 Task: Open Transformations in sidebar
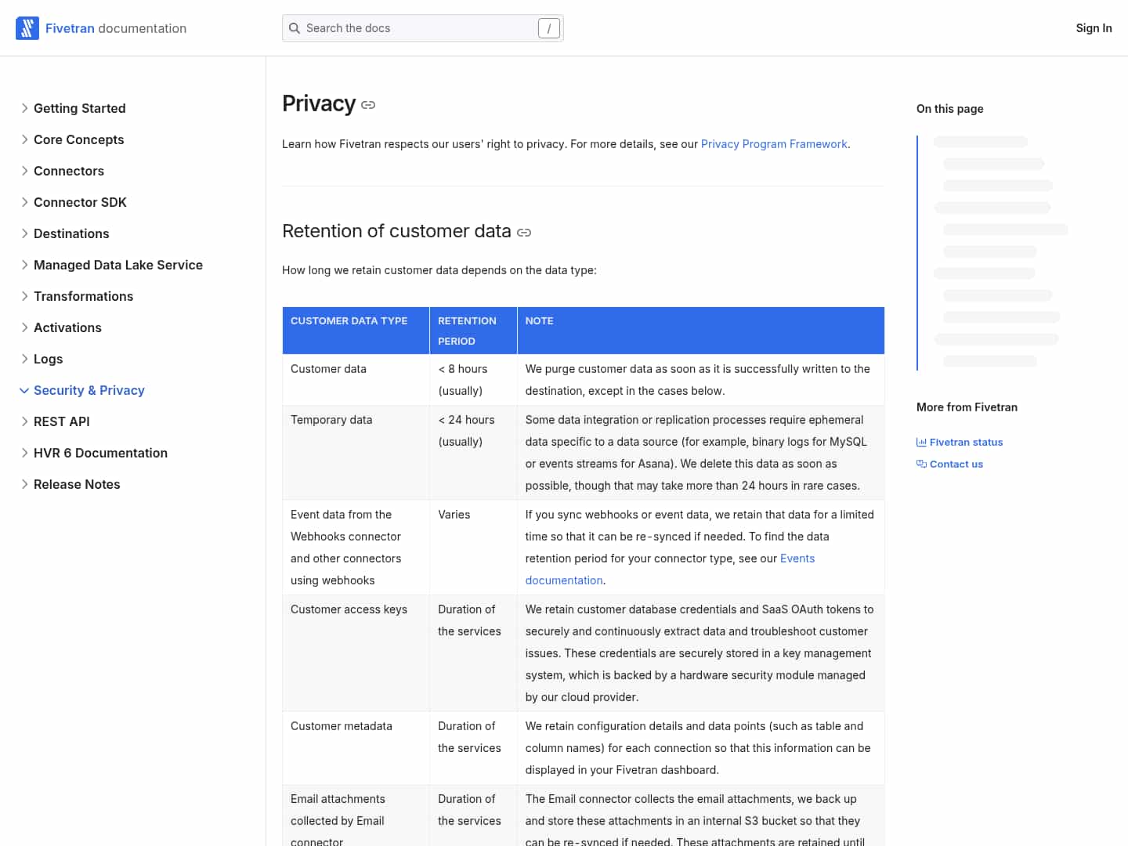coord(84,296)
